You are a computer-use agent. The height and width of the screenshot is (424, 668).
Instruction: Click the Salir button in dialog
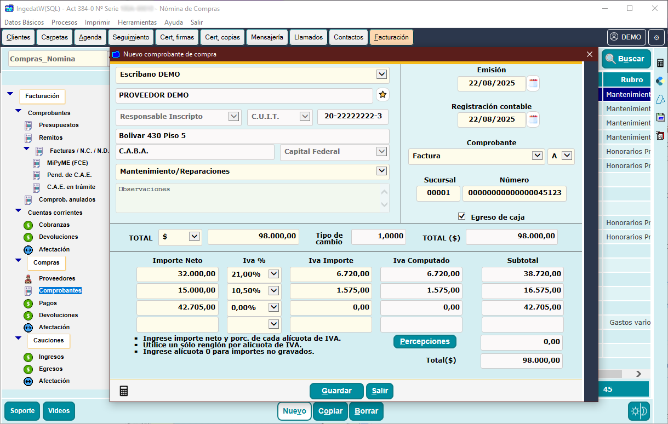pos(380,391)
